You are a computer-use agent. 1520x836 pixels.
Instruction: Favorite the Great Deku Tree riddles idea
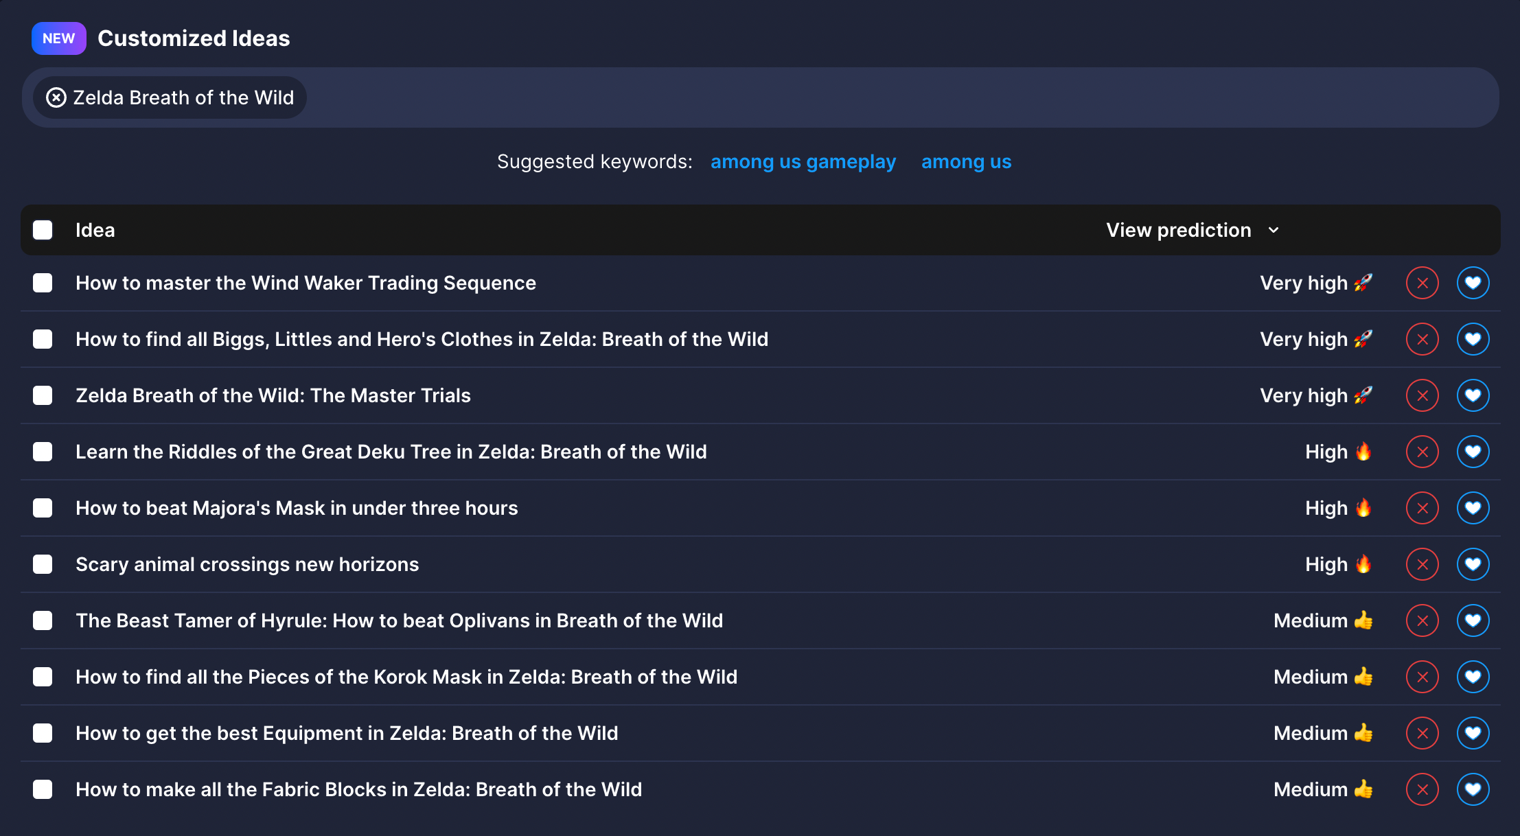[1473, 452]
